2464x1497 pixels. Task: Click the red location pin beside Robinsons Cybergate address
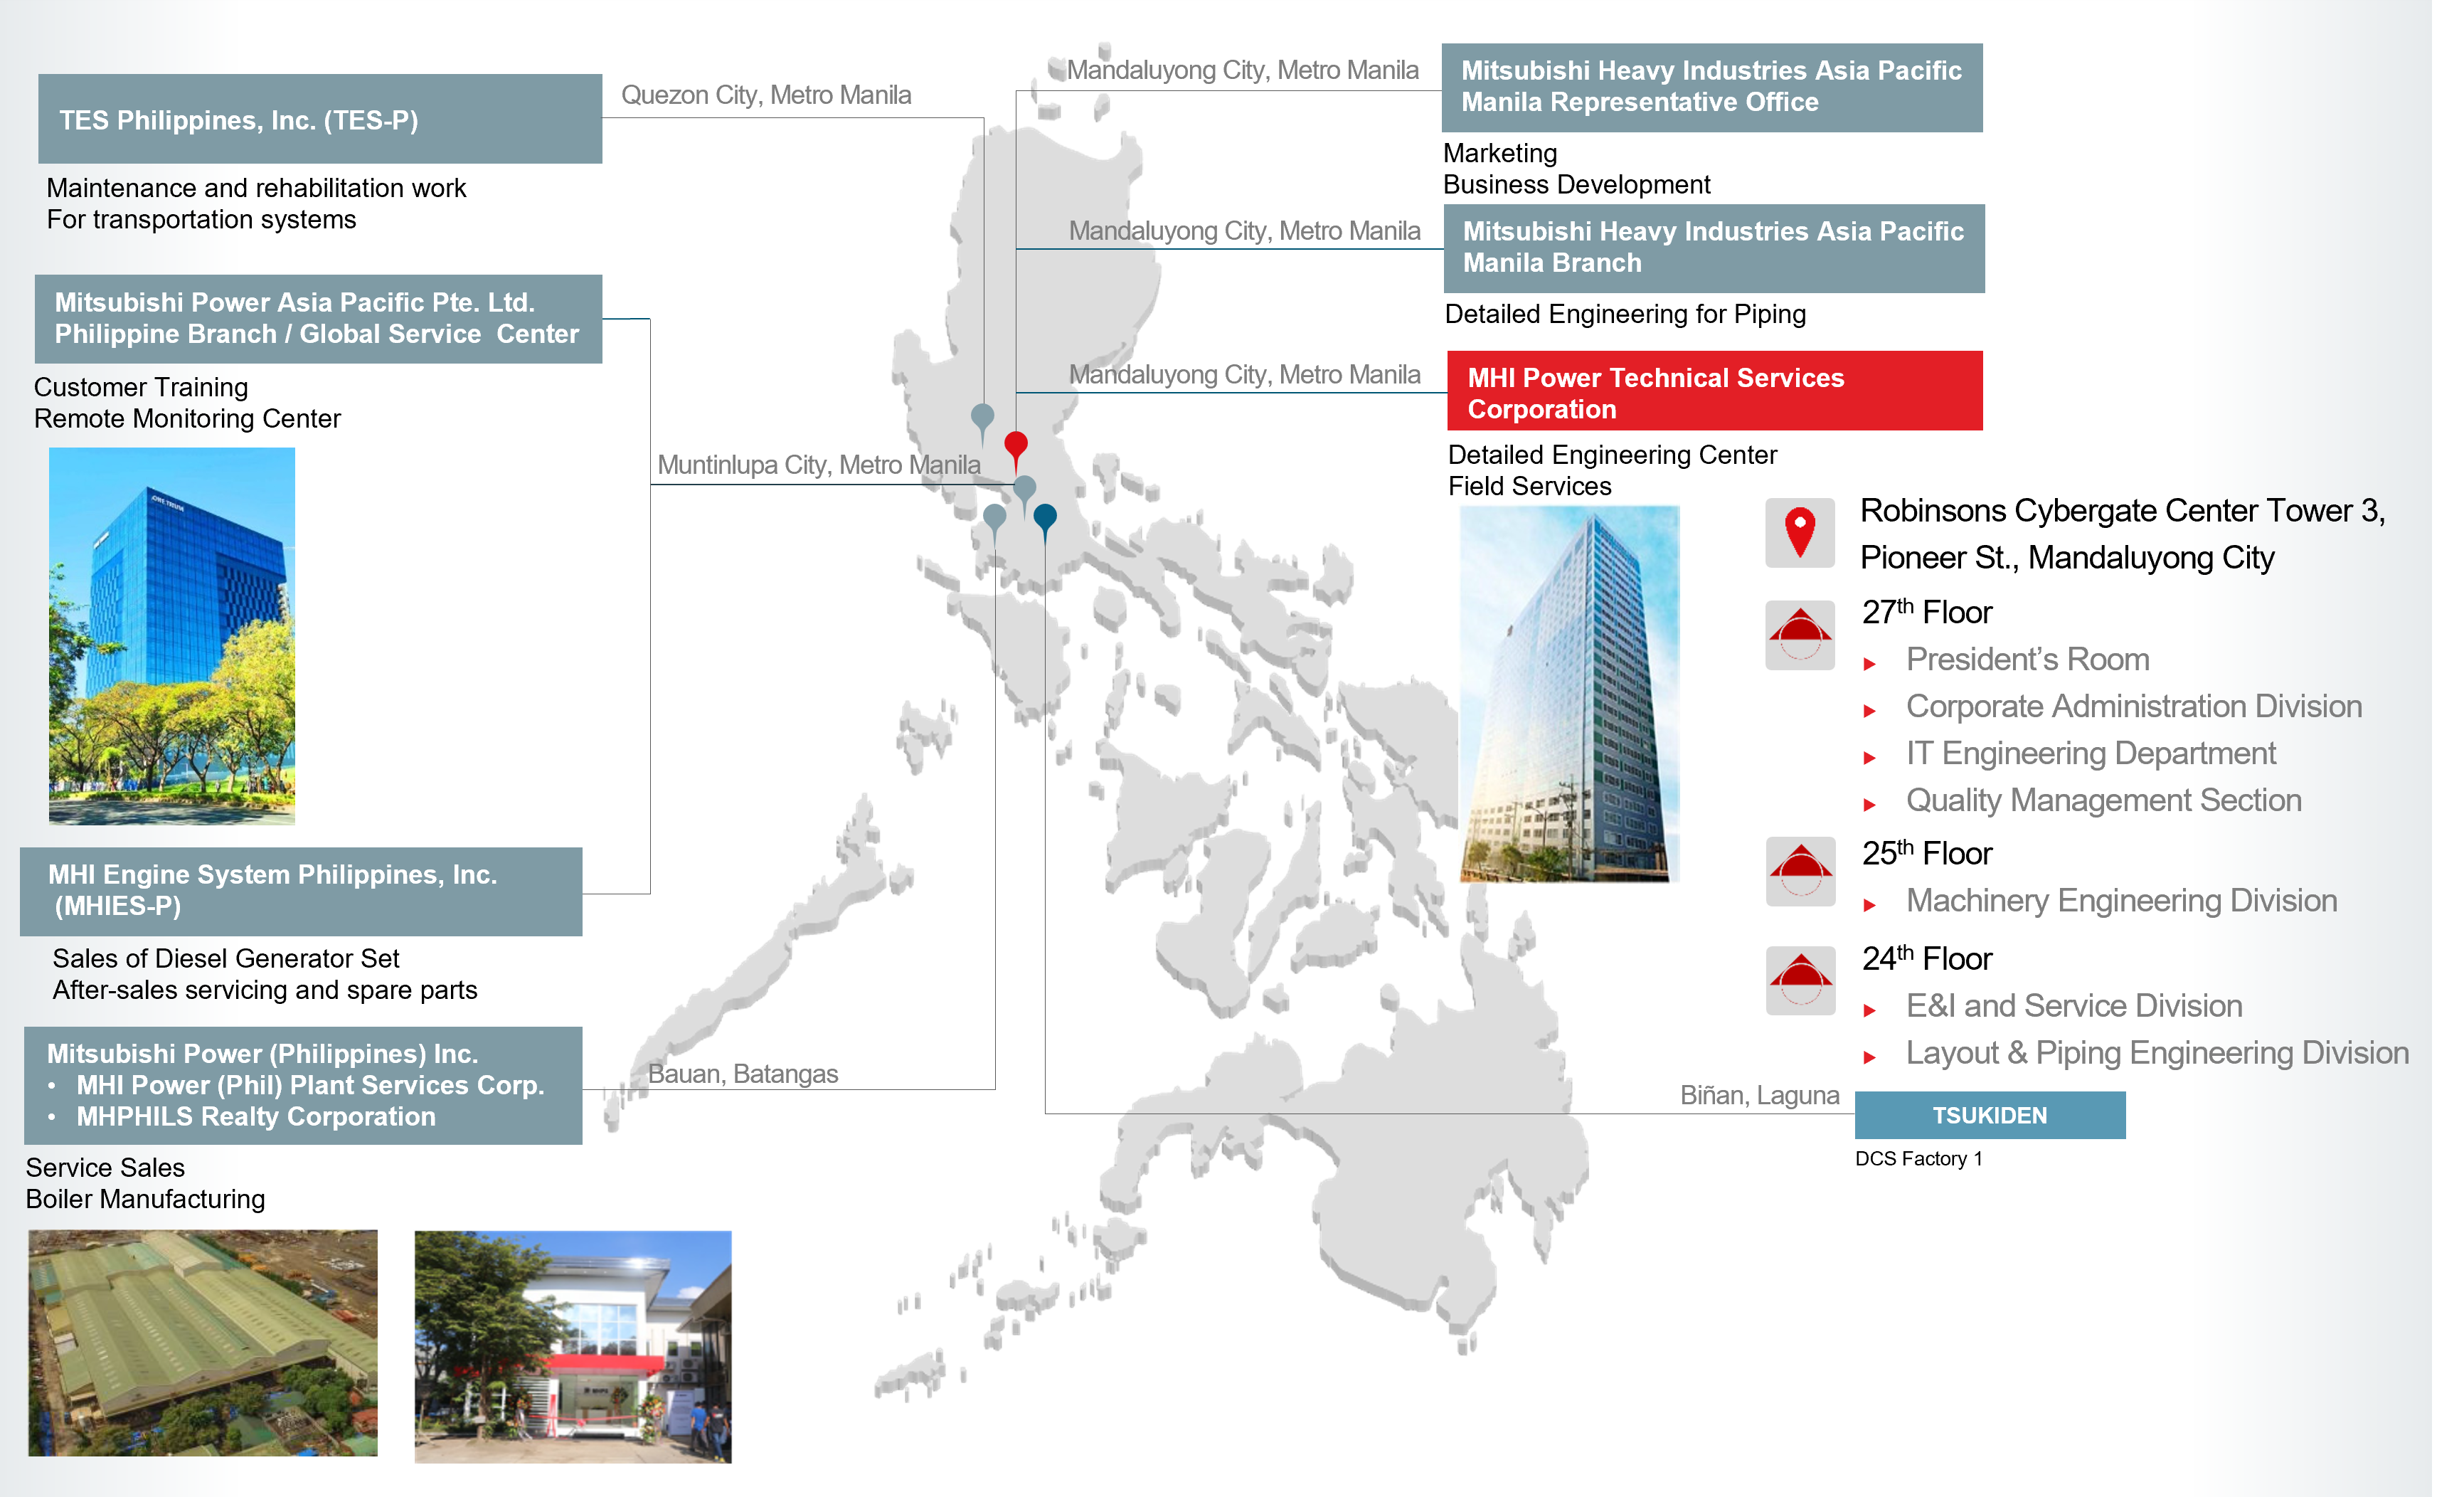tap(1800, 533)
